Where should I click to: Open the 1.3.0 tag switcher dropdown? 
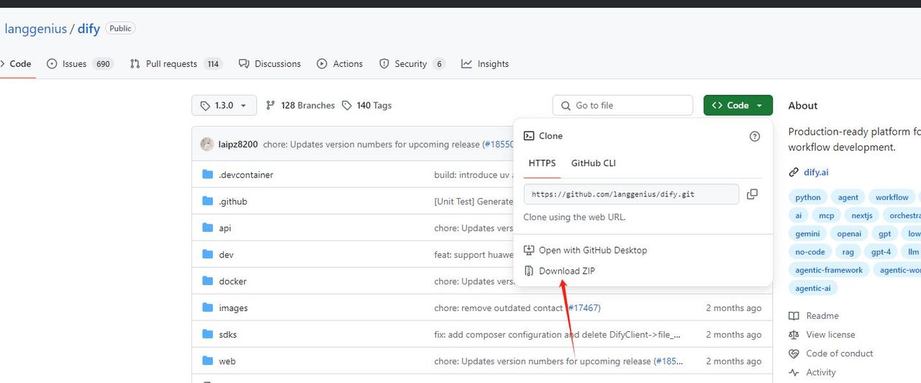224,105
